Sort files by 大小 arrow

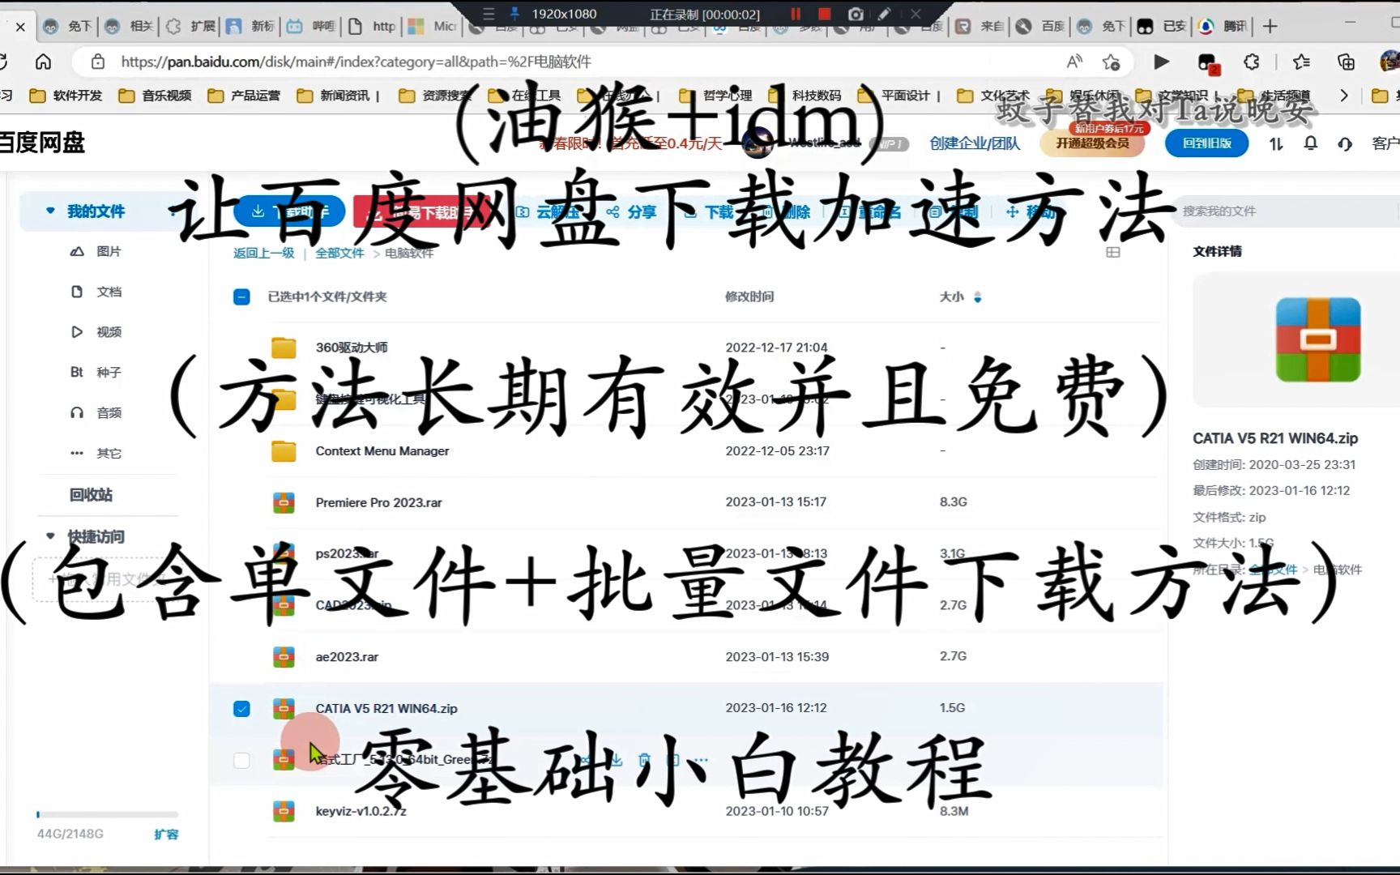(978, 297)
